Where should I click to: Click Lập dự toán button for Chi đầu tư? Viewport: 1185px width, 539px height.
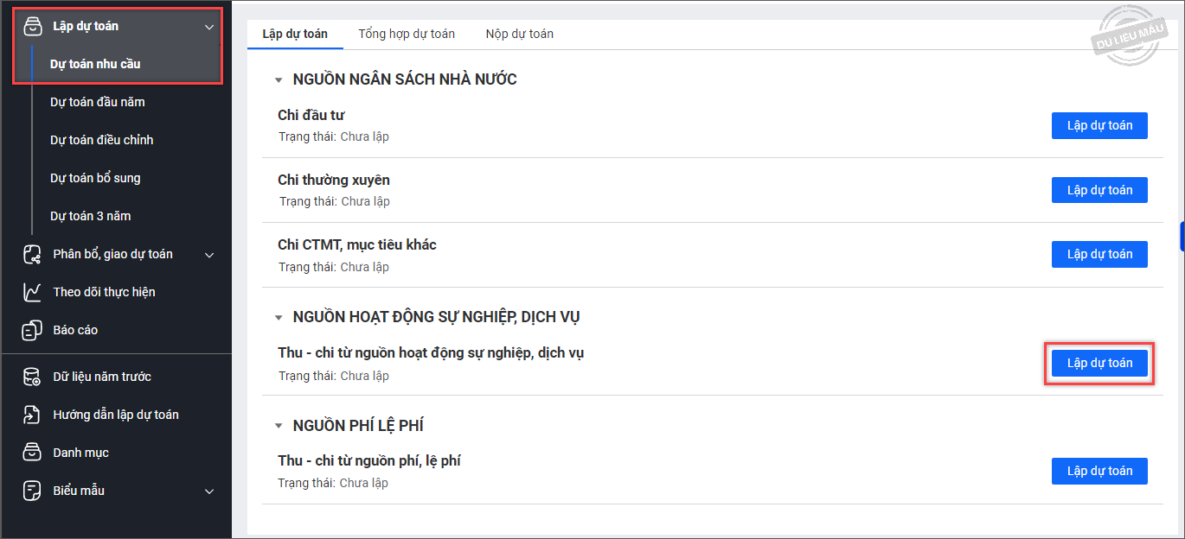click(1099, 125)
